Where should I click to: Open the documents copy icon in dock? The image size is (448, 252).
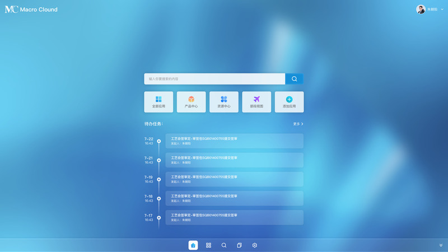pos(240,245)
